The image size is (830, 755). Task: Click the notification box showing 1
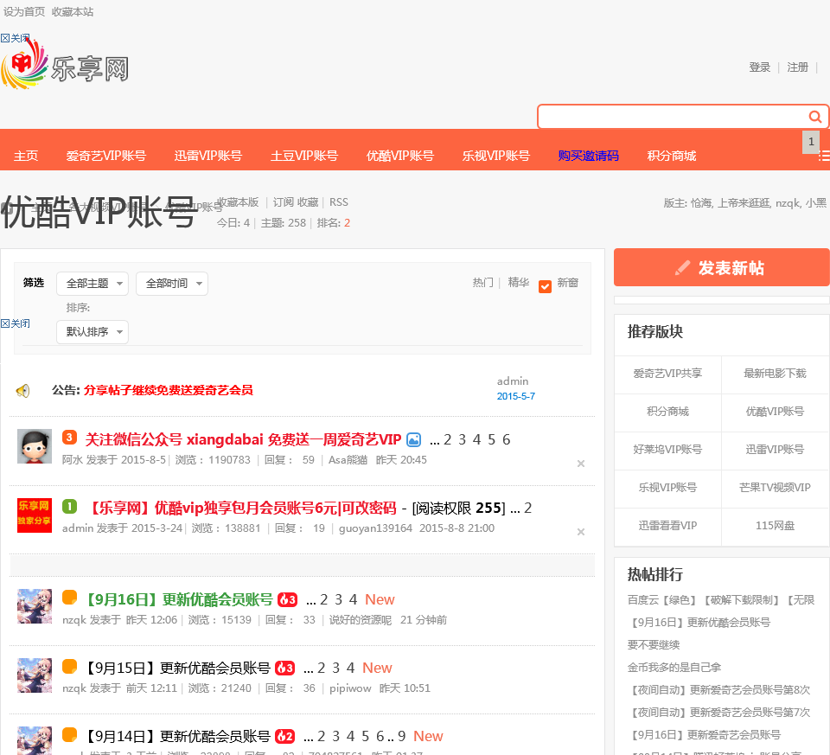point(811,142)
